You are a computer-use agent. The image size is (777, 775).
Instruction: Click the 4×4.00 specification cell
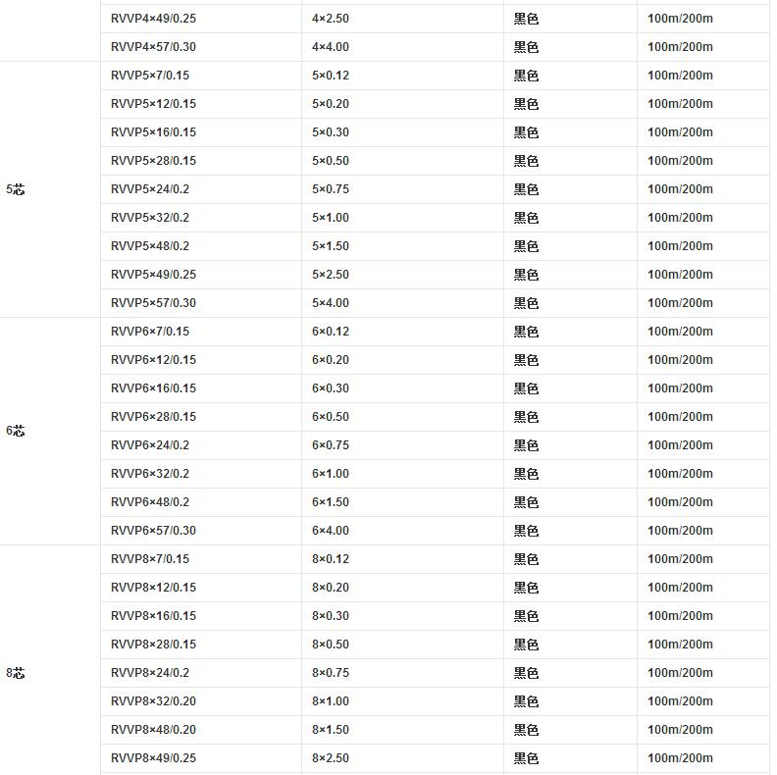click(331, 47)
